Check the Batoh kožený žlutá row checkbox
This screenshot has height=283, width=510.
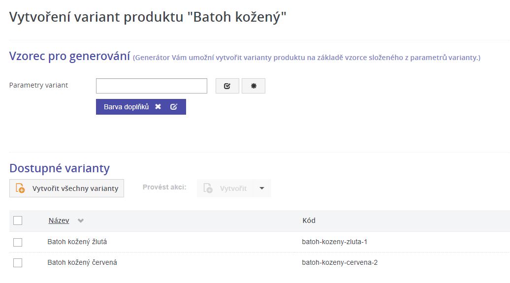coord(18,242)
